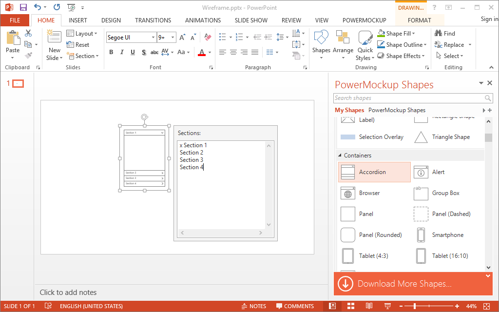The height and width of the screenshot is (312, 499).
Task: Click the Format Painter brush icon
Action: tap(29, 56)
